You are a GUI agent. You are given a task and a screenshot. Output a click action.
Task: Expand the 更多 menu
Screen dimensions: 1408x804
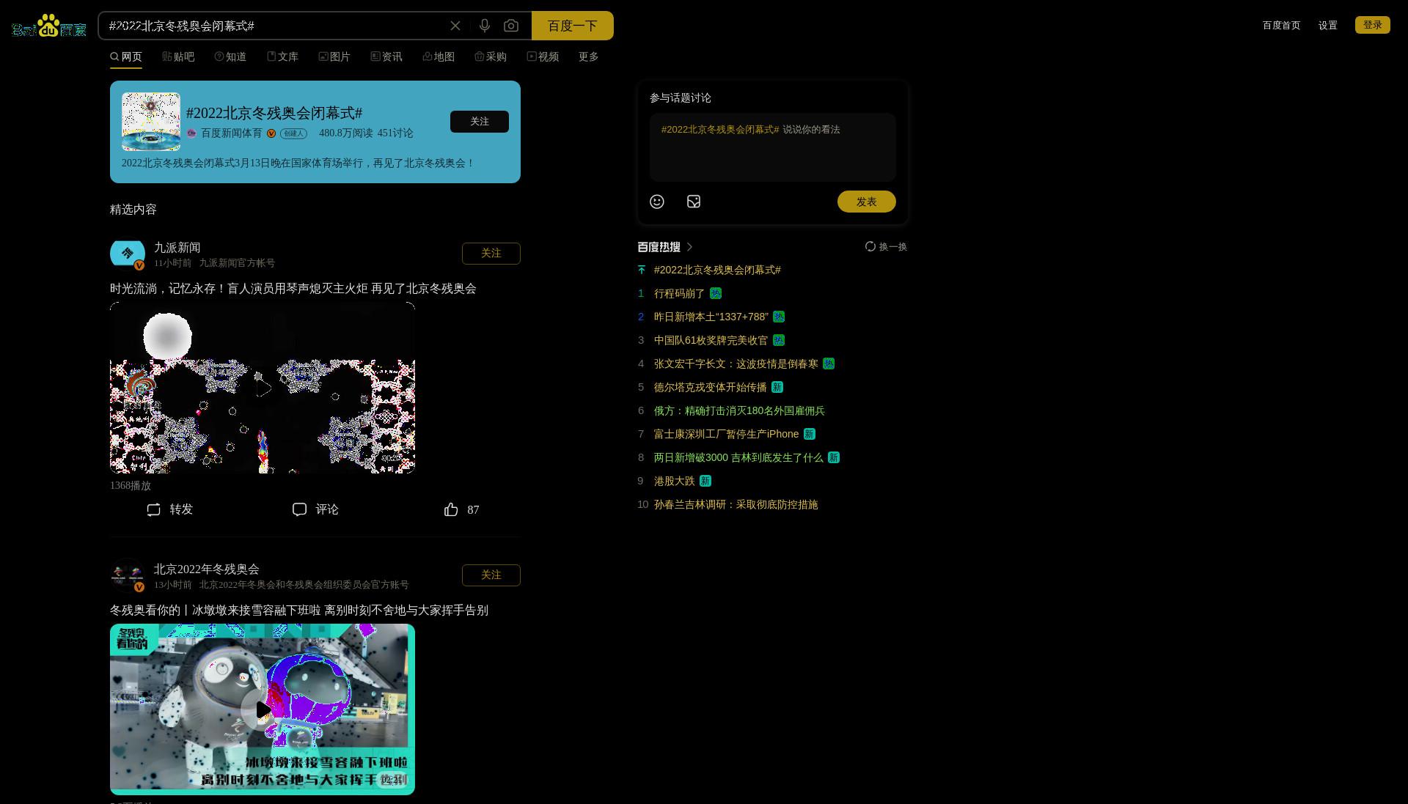[588, 56]
